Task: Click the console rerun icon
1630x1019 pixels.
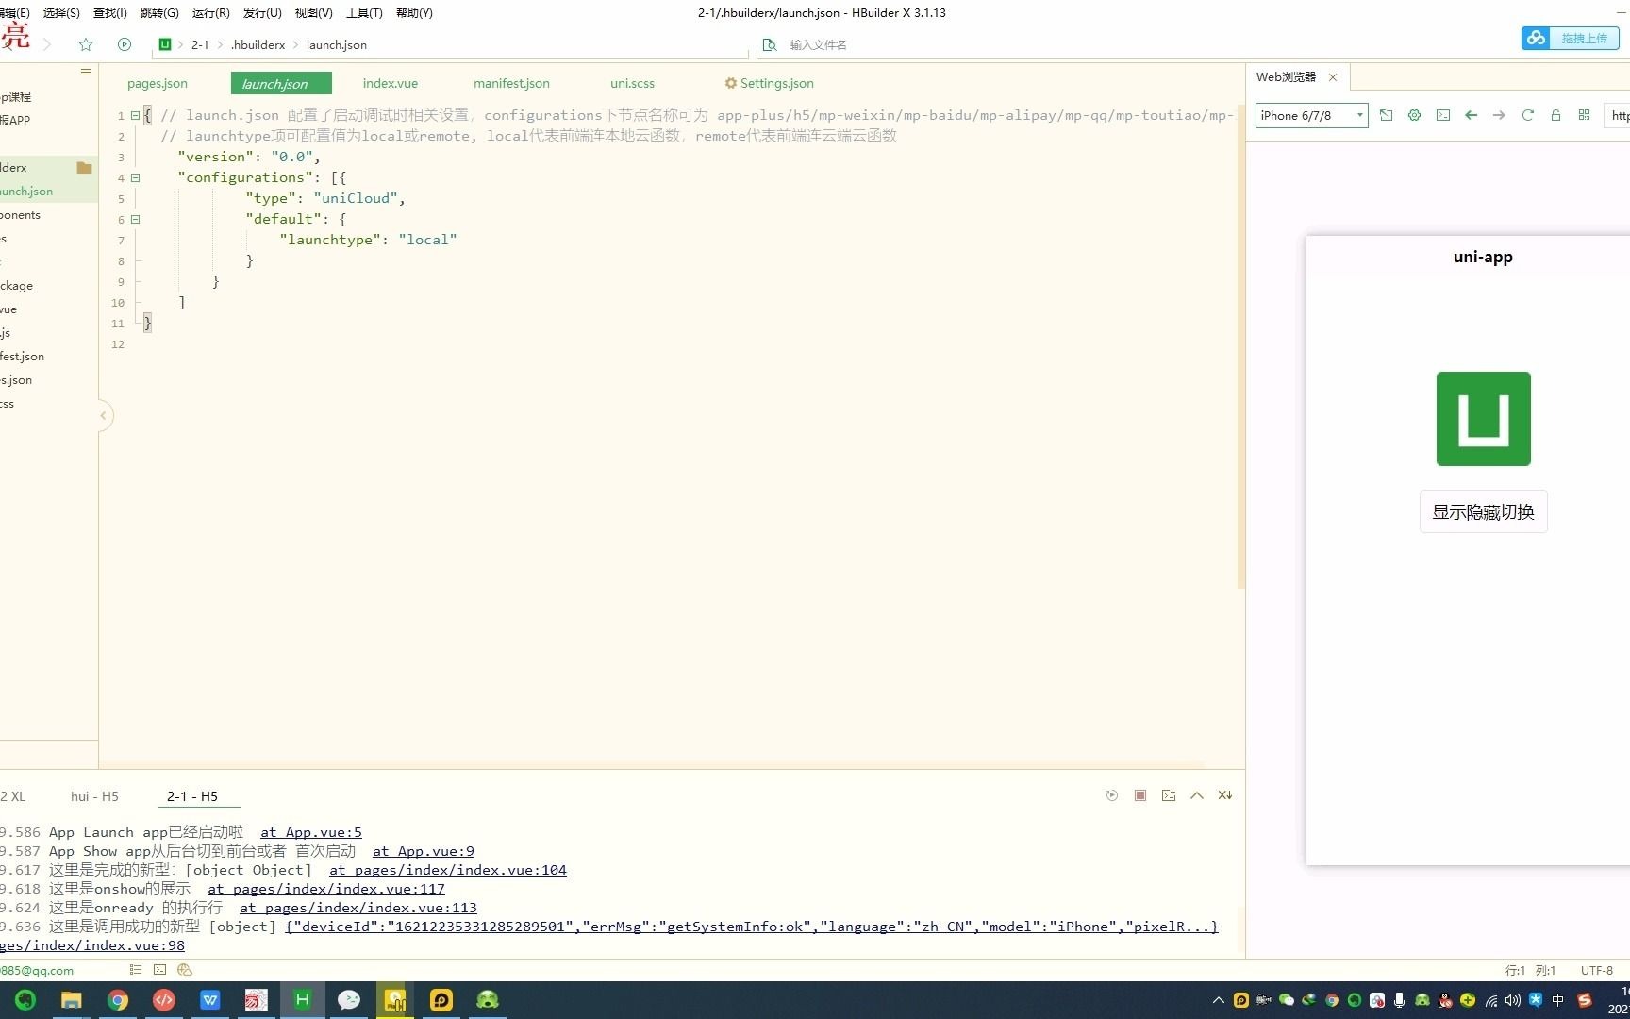Action: 1112,795
